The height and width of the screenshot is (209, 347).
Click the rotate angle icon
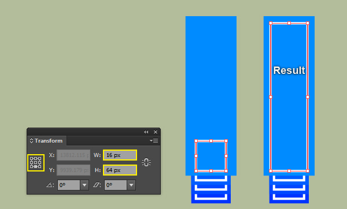tap(50, 185)
